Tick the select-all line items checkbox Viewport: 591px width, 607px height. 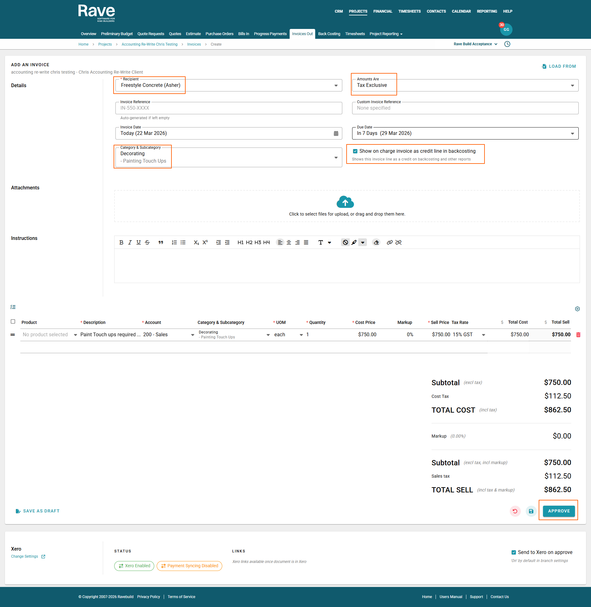pos(13,322)
